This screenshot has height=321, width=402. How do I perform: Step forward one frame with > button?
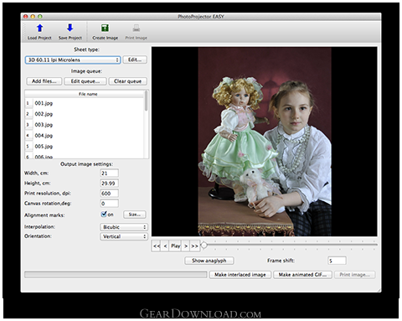tap(186, 246)
